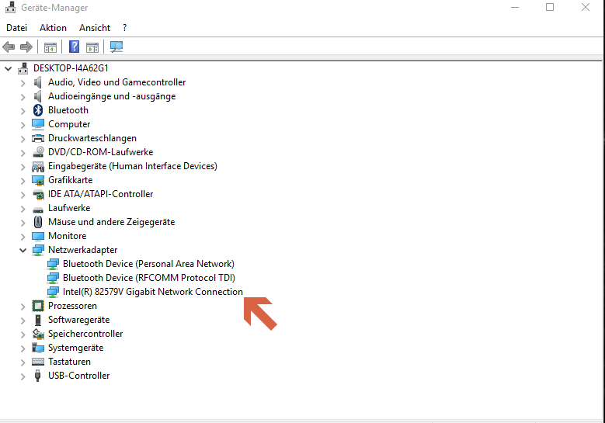Collapse the Netzwerkadapter category
605x423 pixels.
(x=23, y=250)
